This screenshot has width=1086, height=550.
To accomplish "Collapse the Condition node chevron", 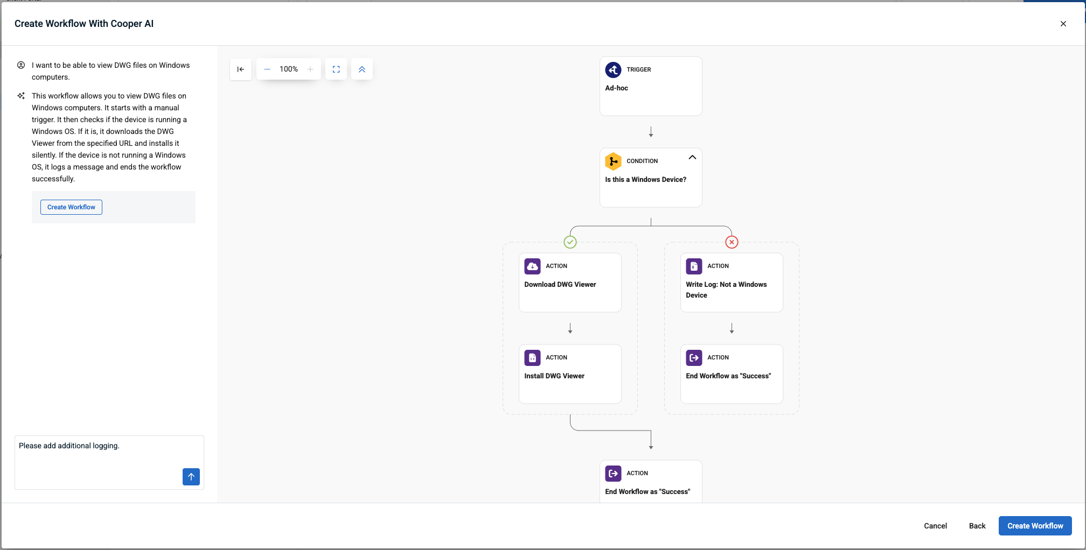I will coord(692,158).
